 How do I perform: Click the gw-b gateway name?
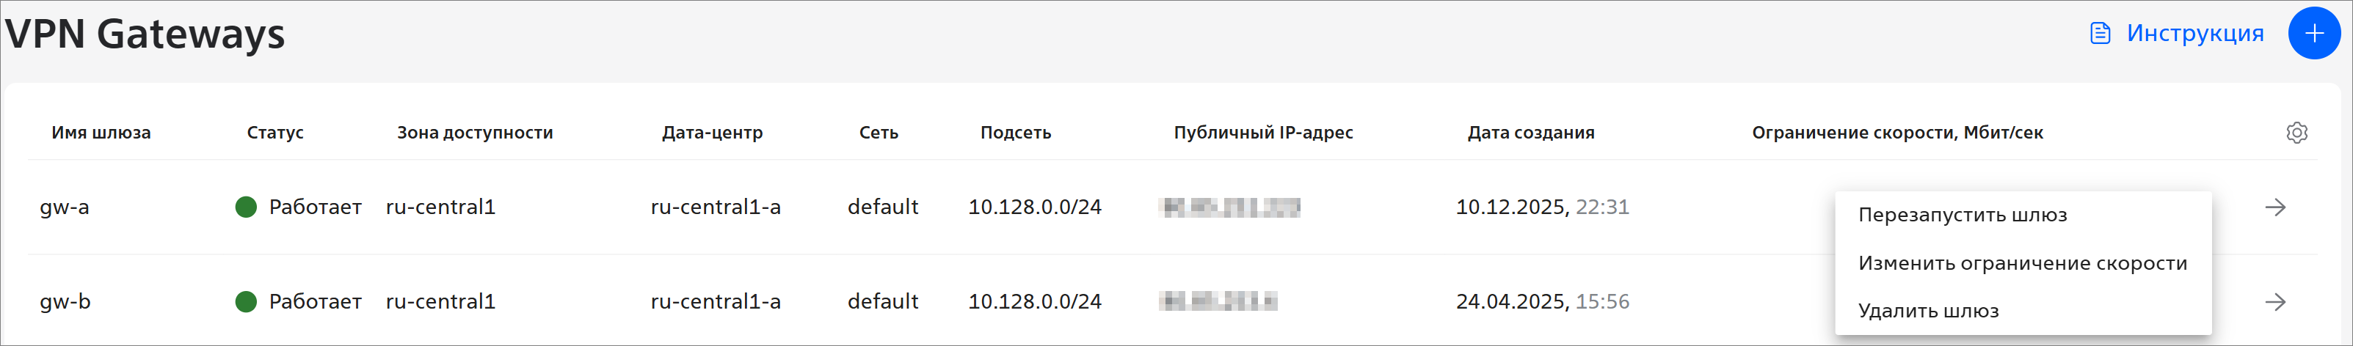pyautogui.click(x=66, y=301)
